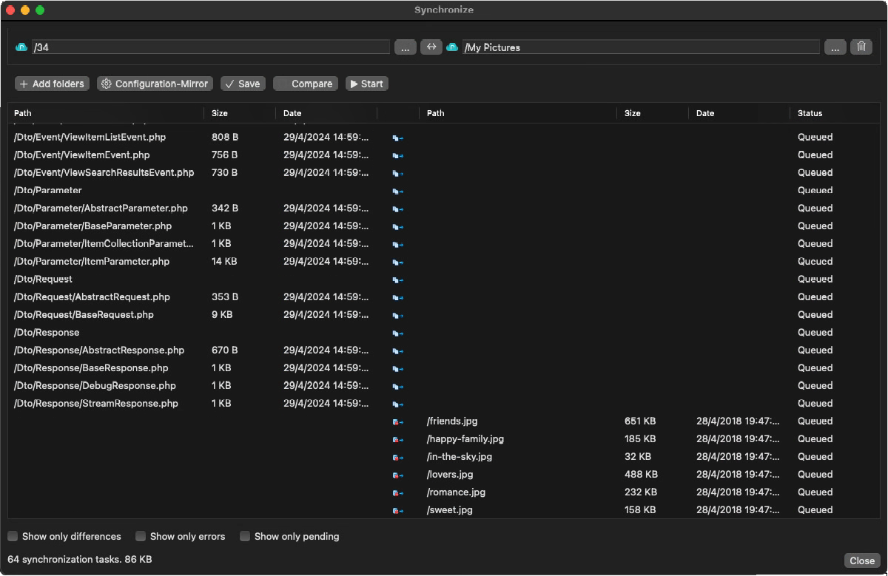Image resolution: width=888 pixels, height=576 pixels.
Task: Click sync direction icon for sweet.jpg row
Action: point(398,510)
